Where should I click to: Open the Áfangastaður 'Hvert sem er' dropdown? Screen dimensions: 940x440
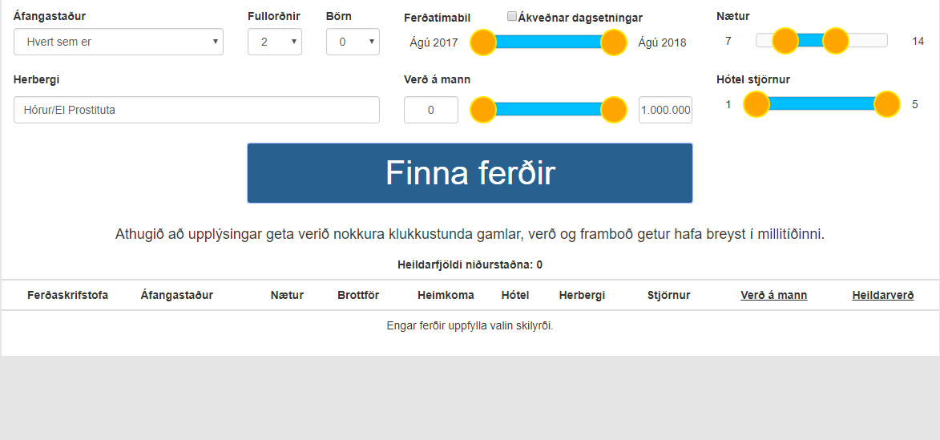119,42
